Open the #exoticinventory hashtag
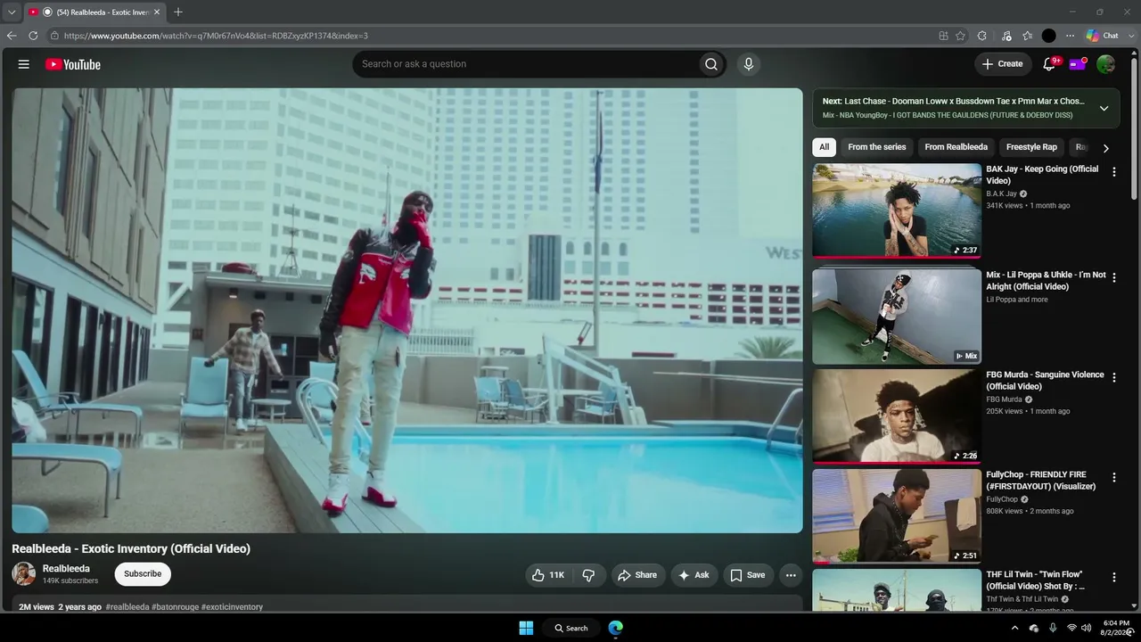Image resolution: width=1141 pixels, height=642 pixels. 232,607
